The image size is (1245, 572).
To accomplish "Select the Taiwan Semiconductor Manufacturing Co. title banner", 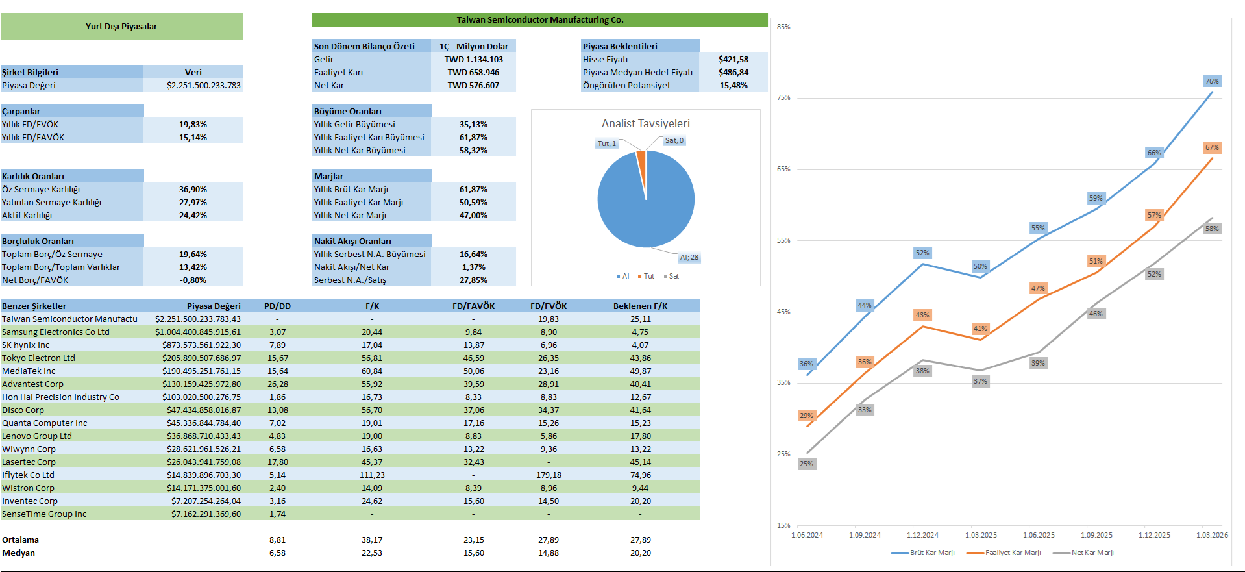I will coord(539,20).
